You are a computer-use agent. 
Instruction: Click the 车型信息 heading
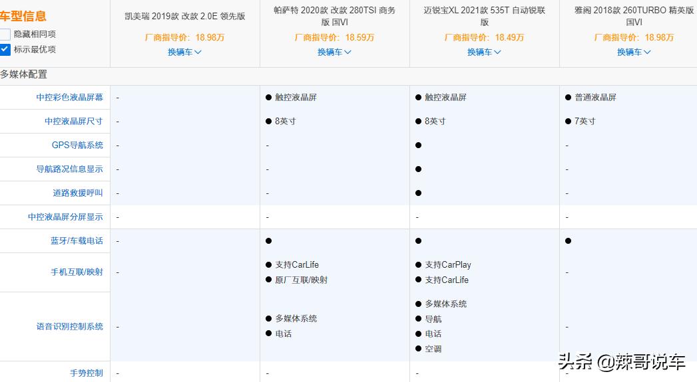(x=23, y=17)
